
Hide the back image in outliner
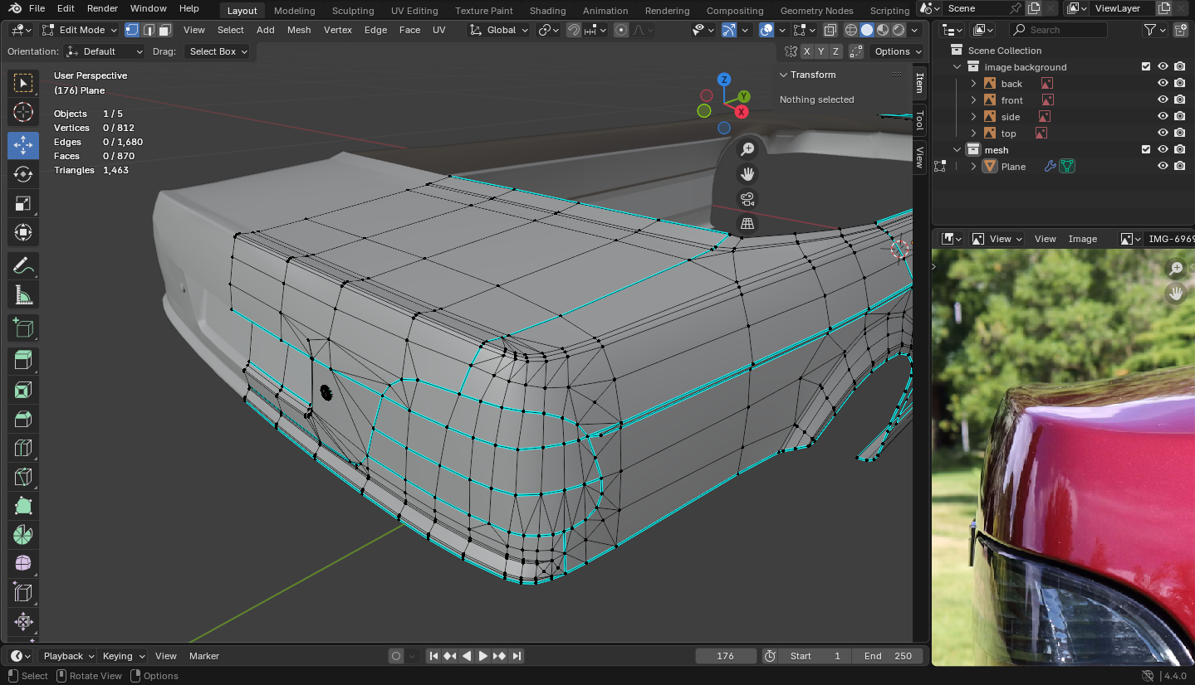[x=1163, y=84]
